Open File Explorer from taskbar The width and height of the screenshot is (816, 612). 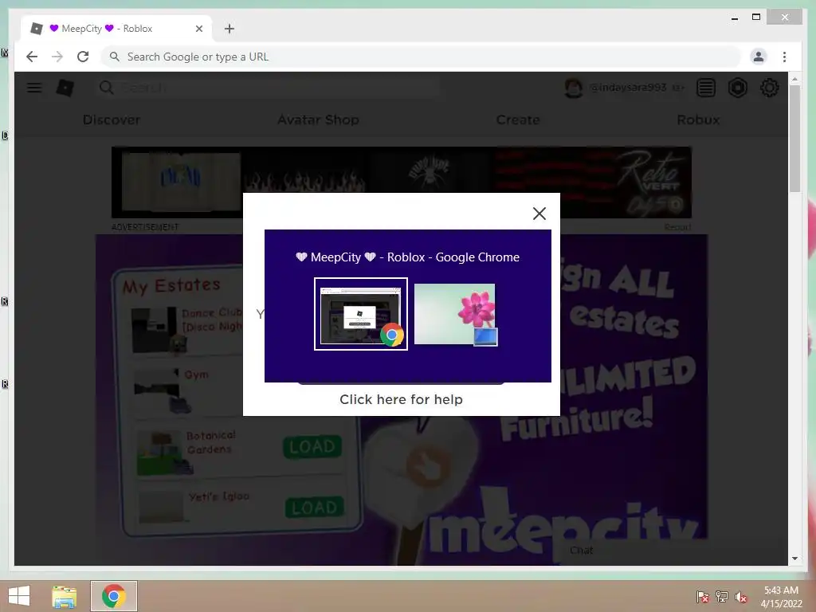click(64, 596)
